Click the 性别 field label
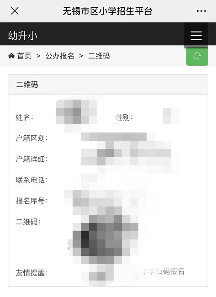Image resolution: width=216 pixels, height=297 pixels. click(x=124, y=117)
